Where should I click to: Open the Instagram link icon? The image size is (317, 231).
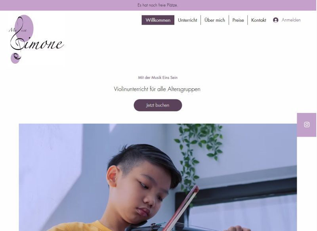[x=306, y=124]
